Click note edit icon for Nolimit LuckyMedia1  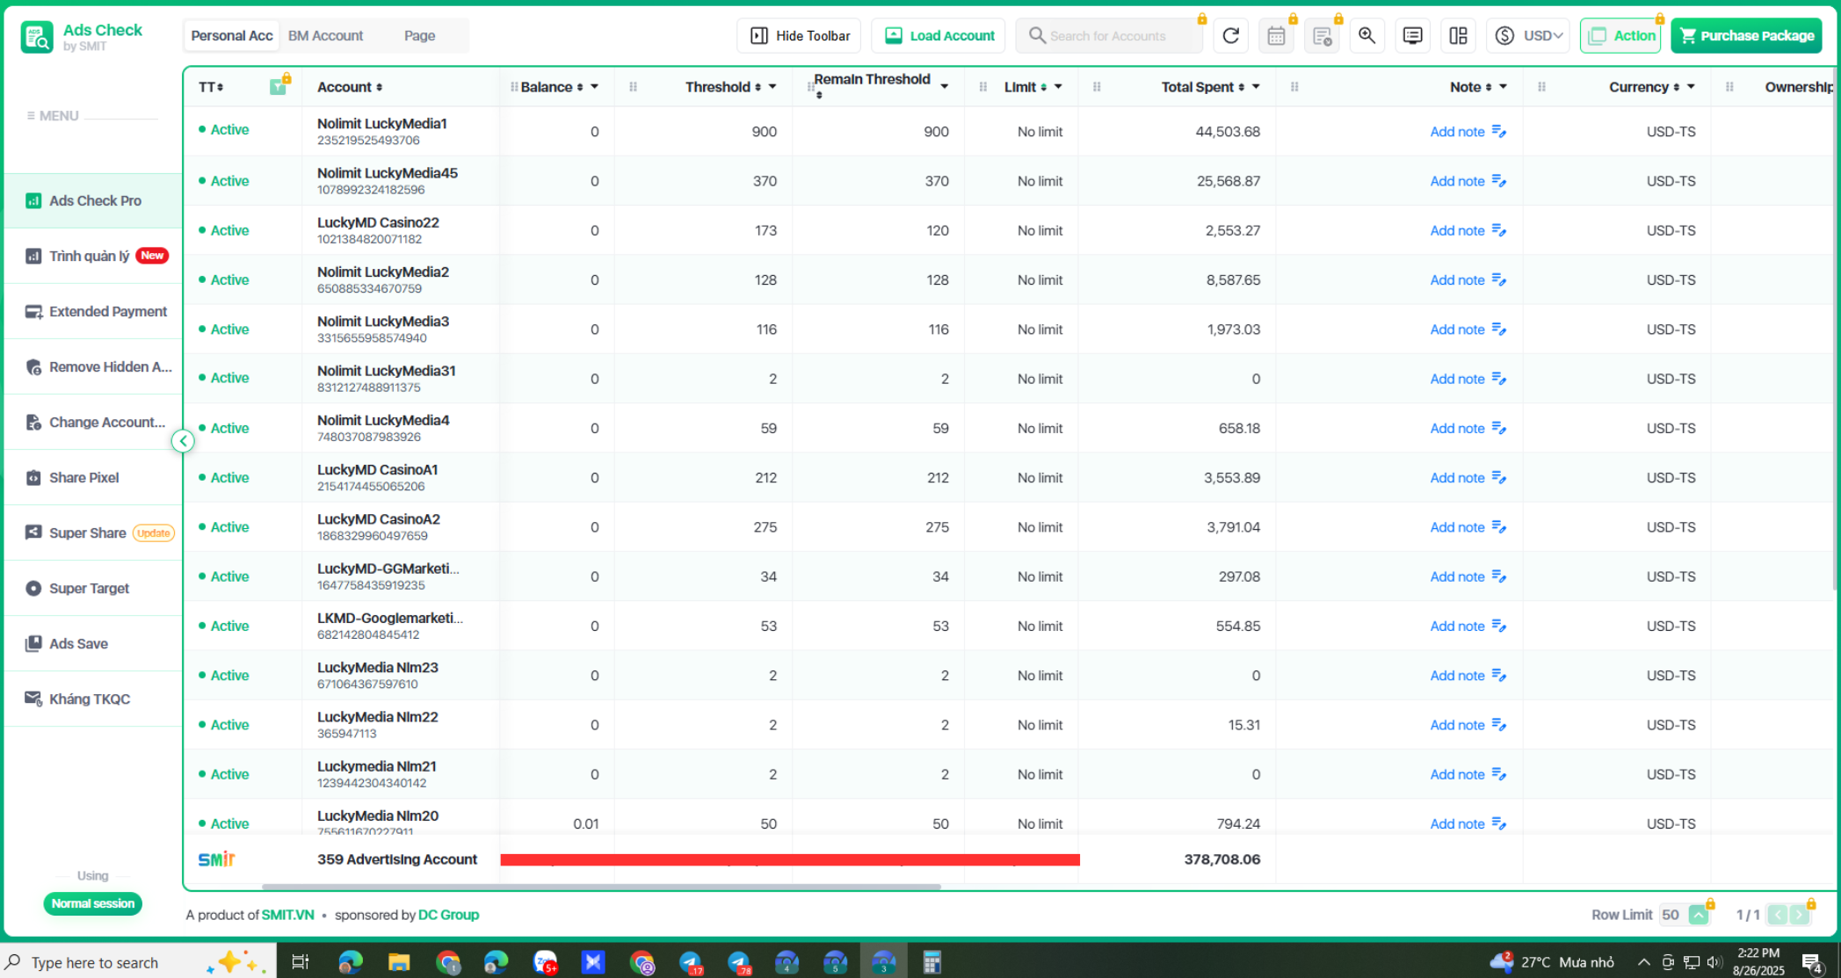tap(1499, 132)
